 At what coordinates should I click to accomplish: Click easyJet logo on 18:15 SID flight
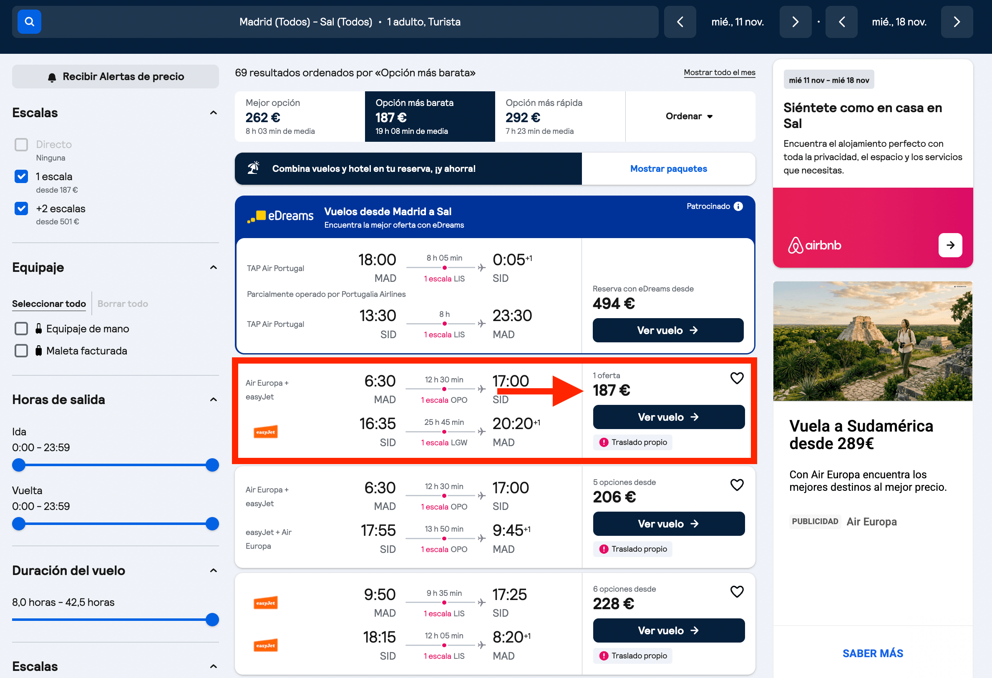tap(265, 645)
